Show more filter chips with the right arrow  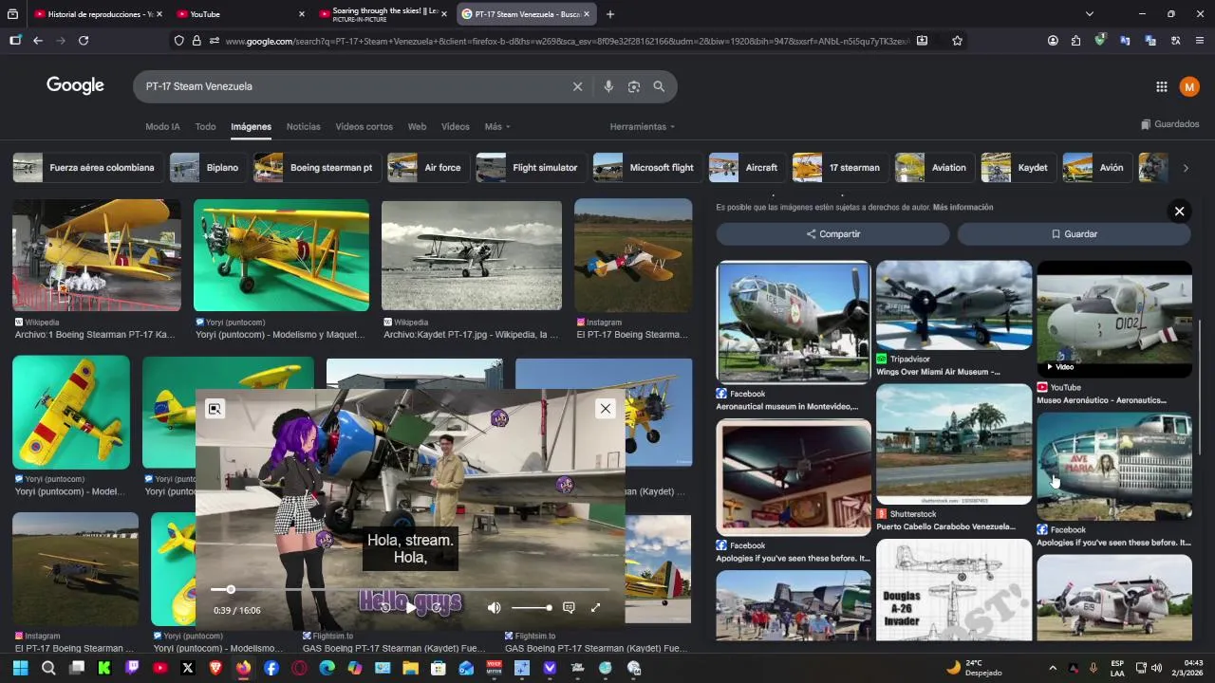(x=1185, y=168)
